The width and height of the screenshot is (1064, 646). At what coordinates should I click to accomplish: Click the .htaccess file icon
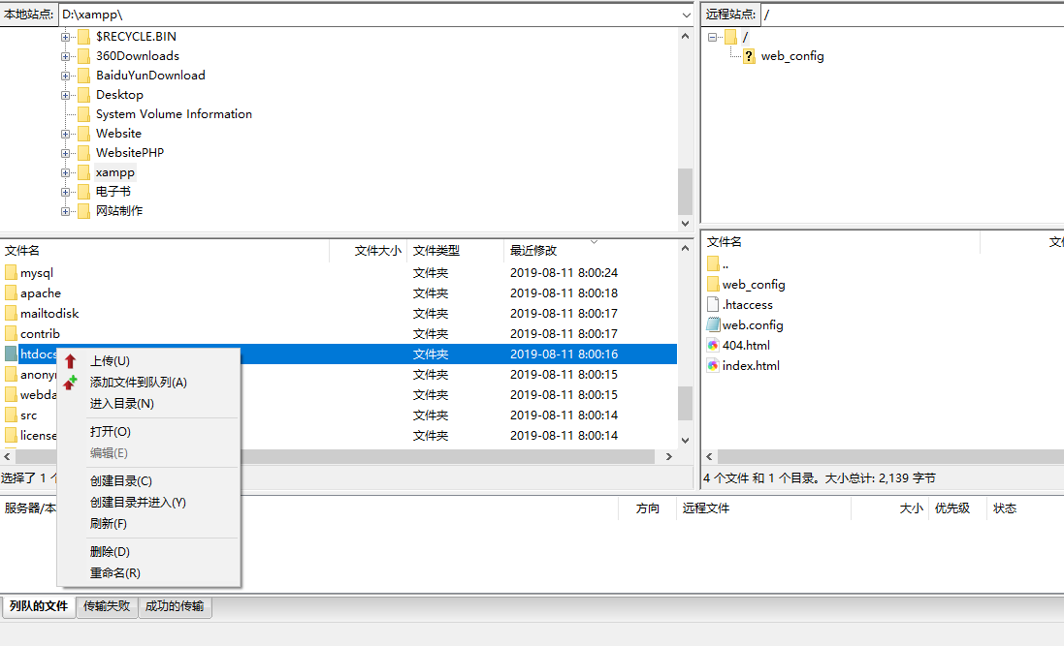click(714, 305)
